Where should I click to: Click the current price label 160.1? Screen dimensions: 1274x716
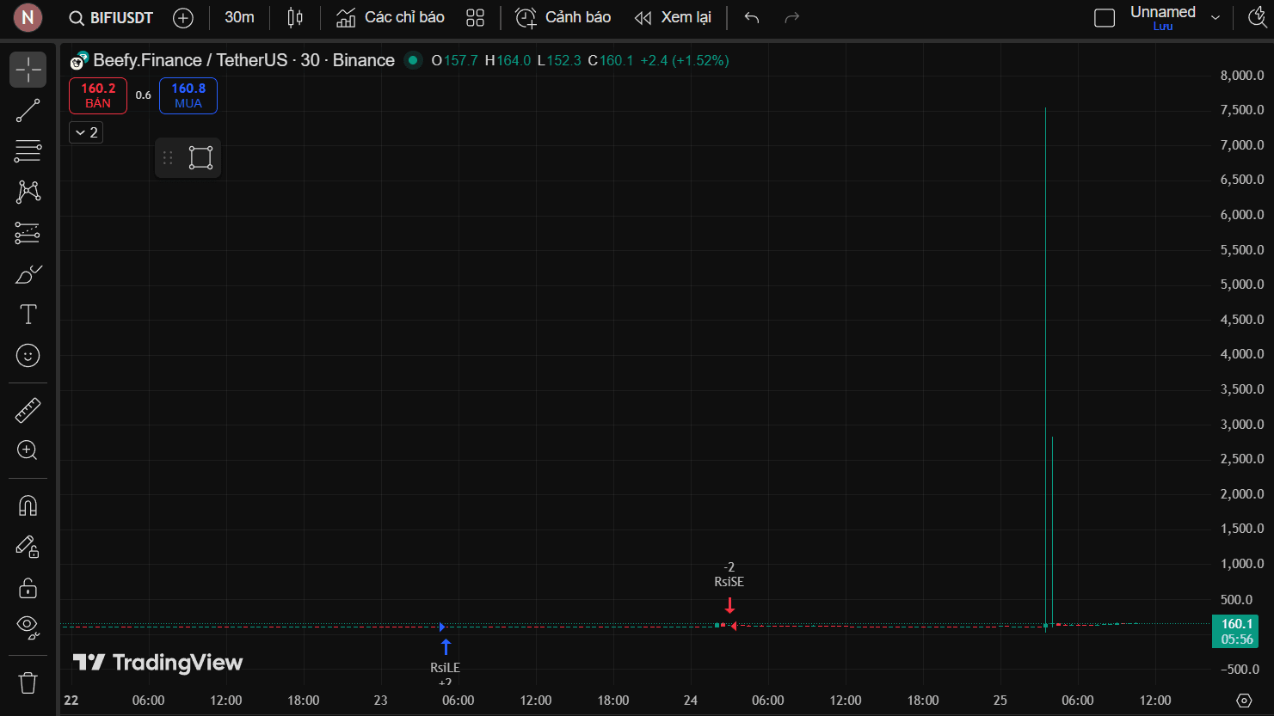tap(1237, 631)
